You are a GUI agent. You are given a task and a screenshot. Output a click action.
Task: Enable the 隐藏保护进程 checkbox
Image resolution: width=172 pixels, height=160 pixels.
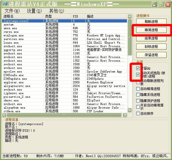[138, 101]
